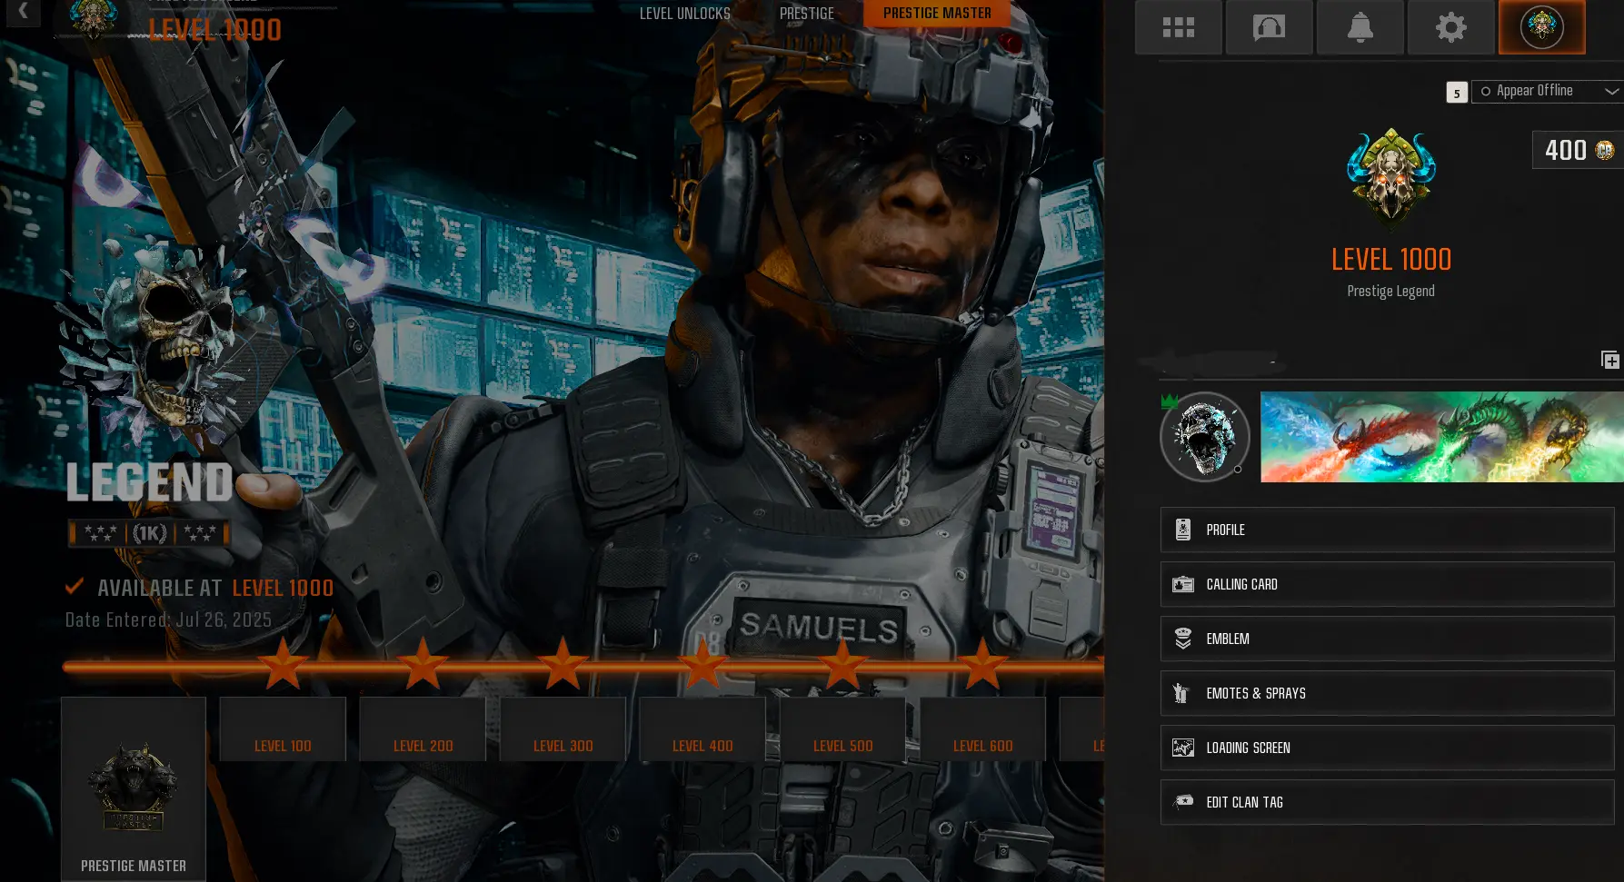Click the COD points coin icon
This screenshot has height=882, width=1624.
click(1605, 150)
